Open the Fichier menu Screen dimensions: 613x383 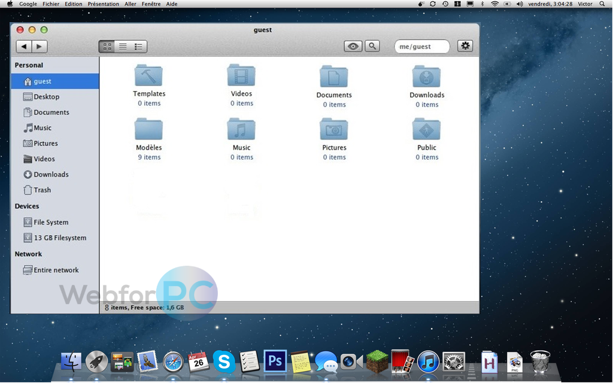point(50,4)
